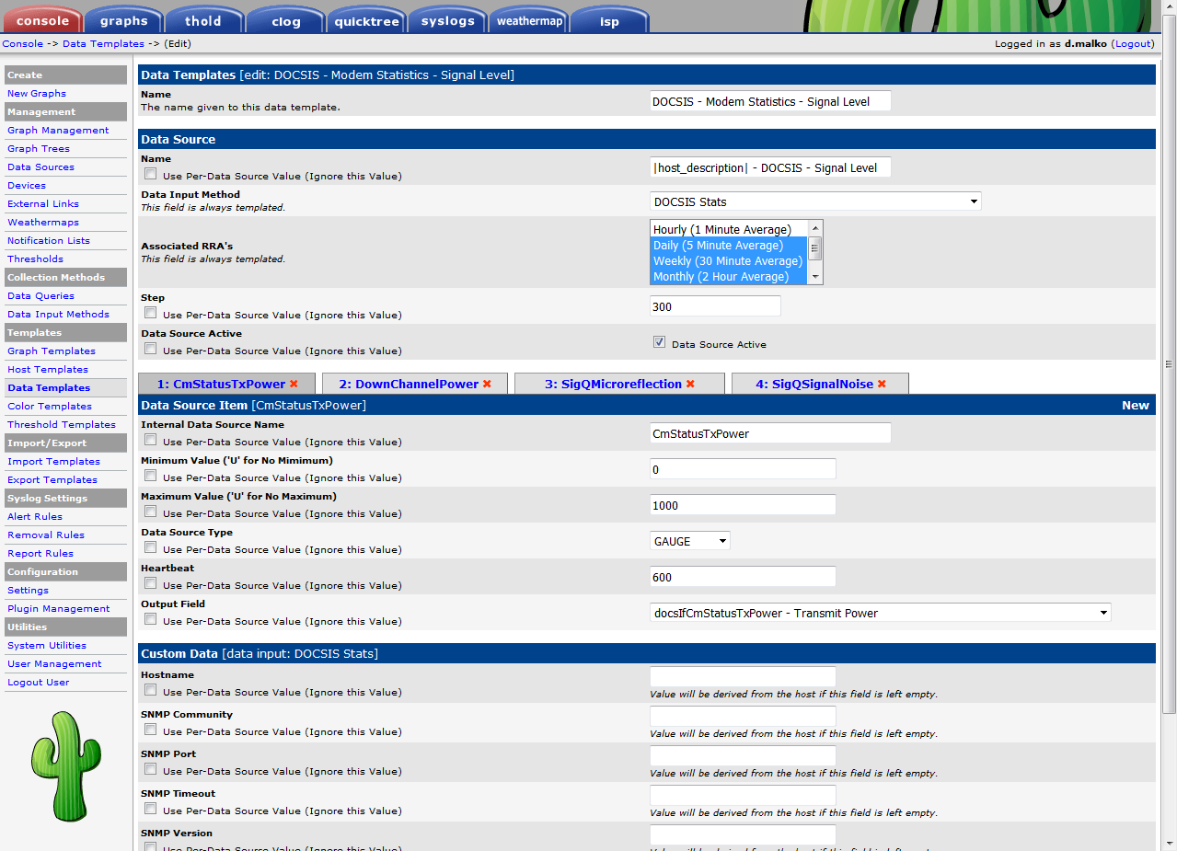
Task: Open Plugin Management in sidebar
Action: (x=58, y=608)
